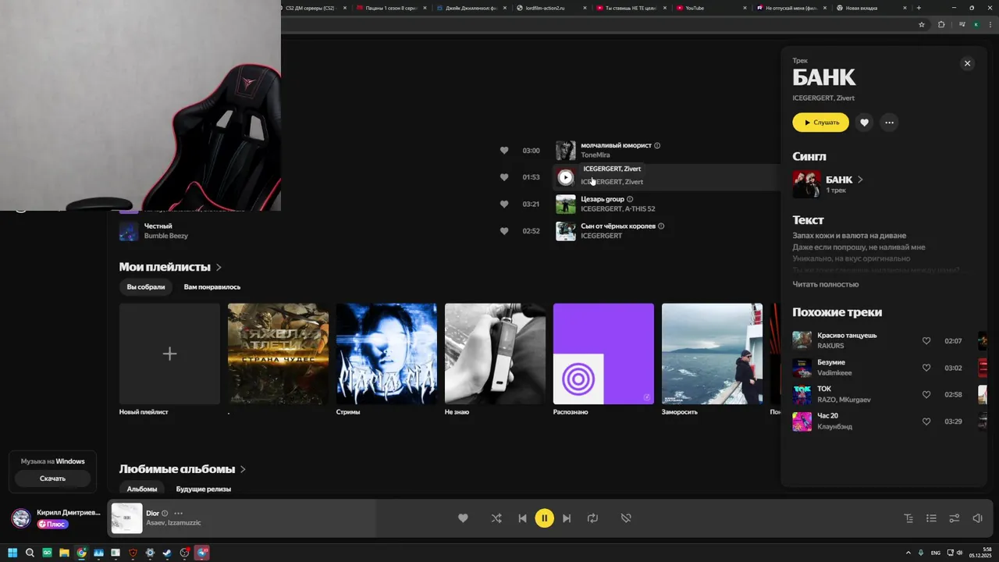Show hidden system tray icons chevron

point(908,553)
